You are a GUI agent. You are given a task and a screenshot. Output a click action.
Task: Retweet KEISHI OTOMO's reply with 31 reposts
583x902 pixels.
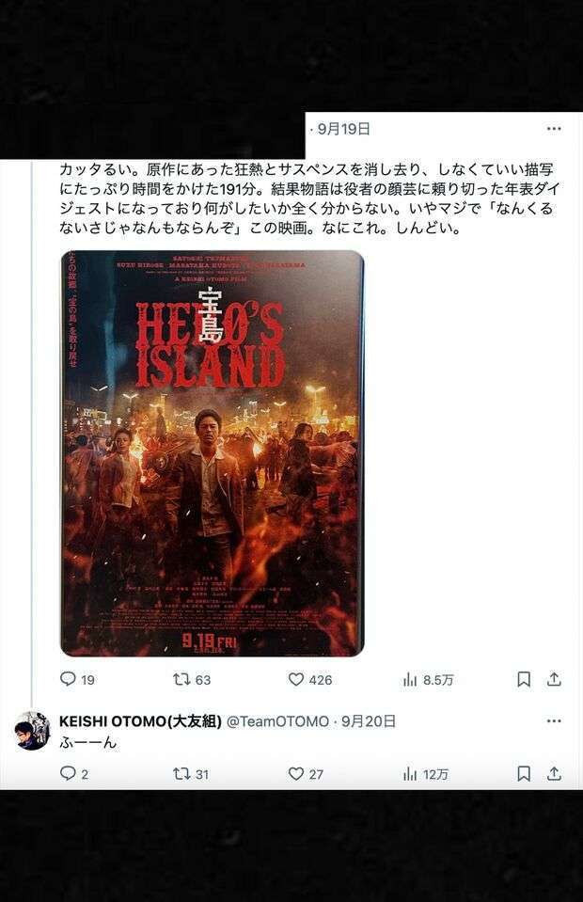tap(191, 774)
